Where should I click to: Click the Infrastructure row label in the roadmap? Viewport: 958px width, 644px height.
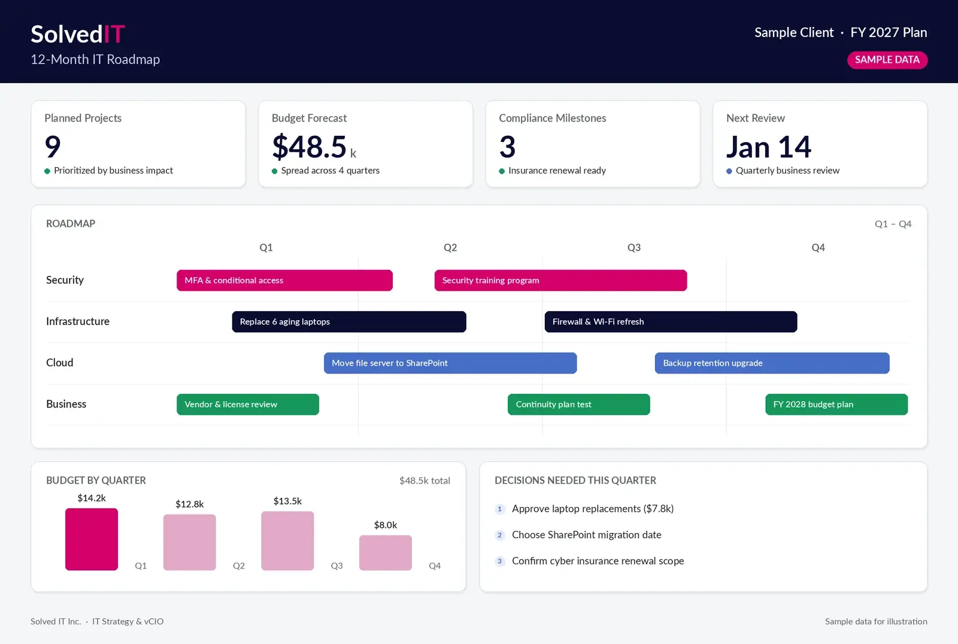78,321
